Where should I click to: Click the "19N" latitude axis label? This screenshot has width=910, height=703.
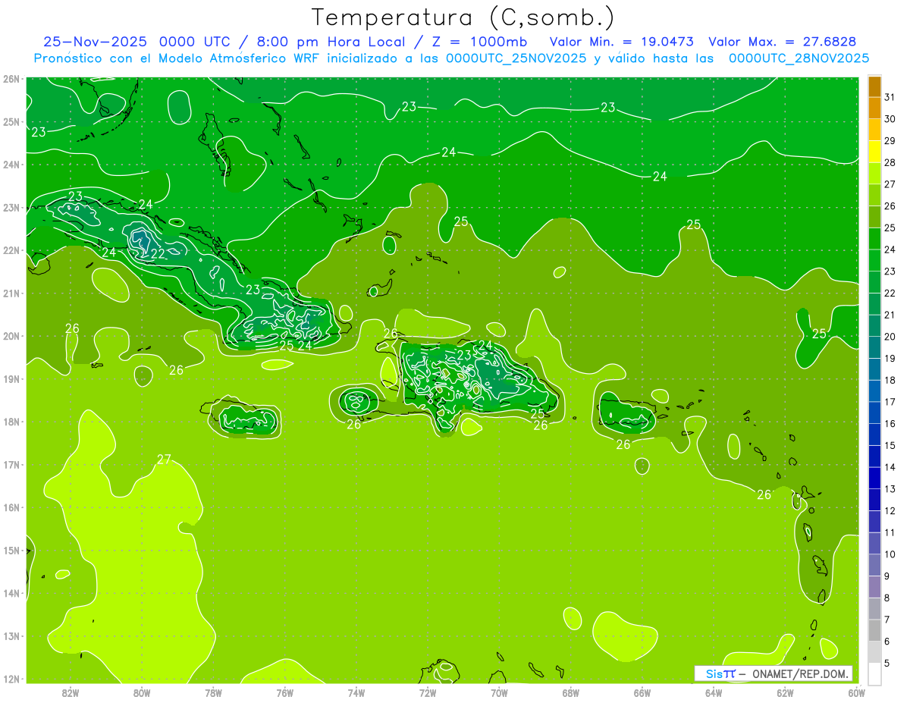[x=11, y=379]
